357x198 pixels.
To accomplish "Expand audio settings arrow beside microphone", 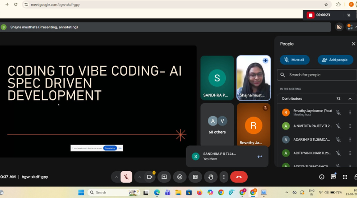I will pos(116,177).
